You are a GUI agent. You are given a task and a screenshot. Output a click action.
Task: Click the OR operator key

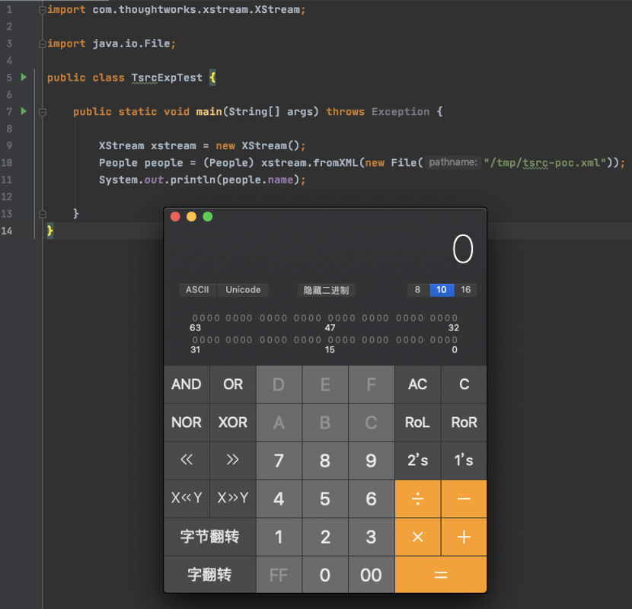click(233, 384)
